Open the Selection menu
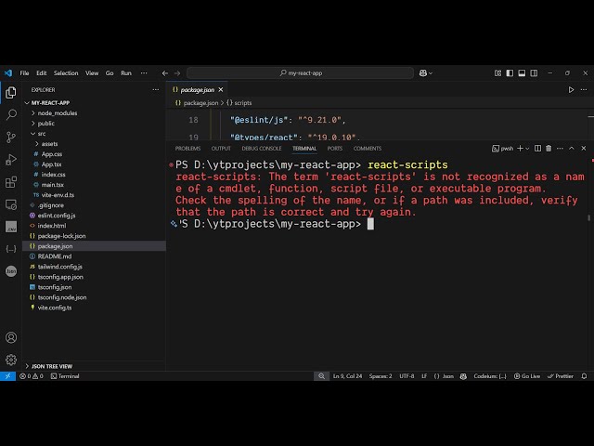The image size is (594, 446). pyautogui.click(x=66, y=73)
